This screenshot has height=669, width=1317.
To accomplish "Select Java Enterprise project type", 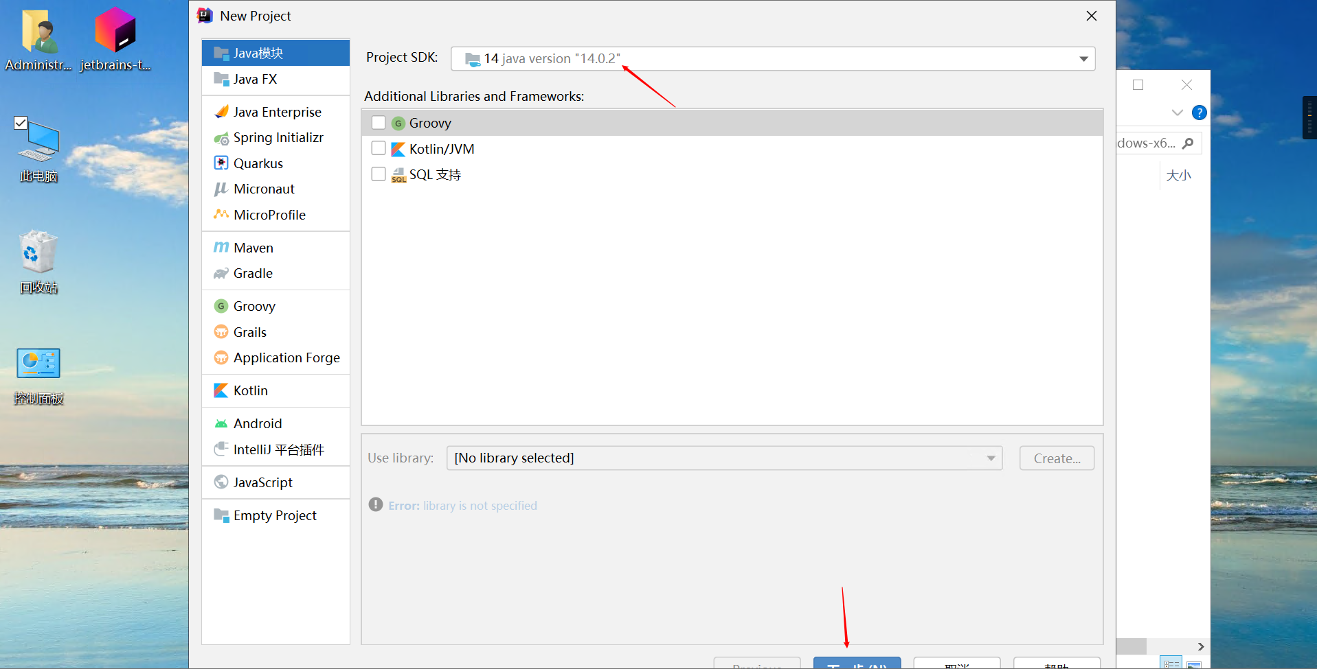I will pos(275,112).
